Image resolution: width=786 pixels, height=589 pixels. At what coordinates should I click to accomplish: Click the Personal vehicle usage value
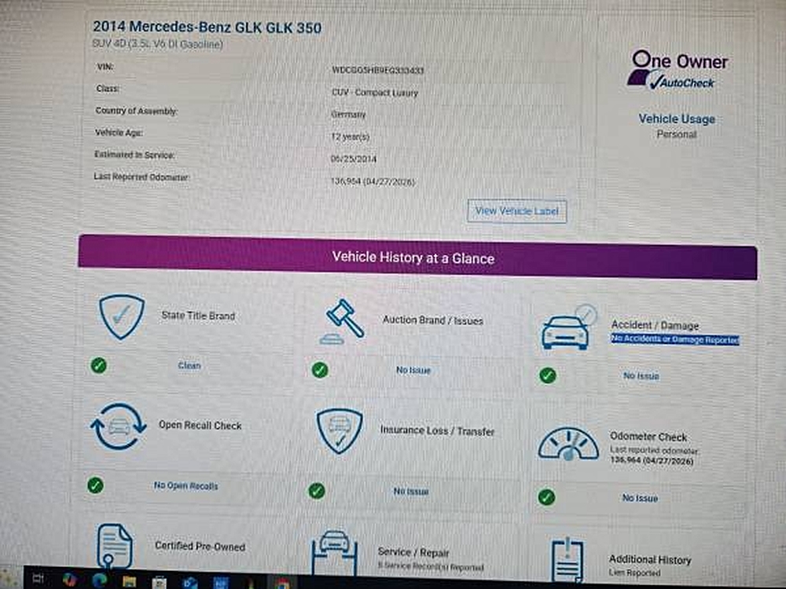click(677, 134)
